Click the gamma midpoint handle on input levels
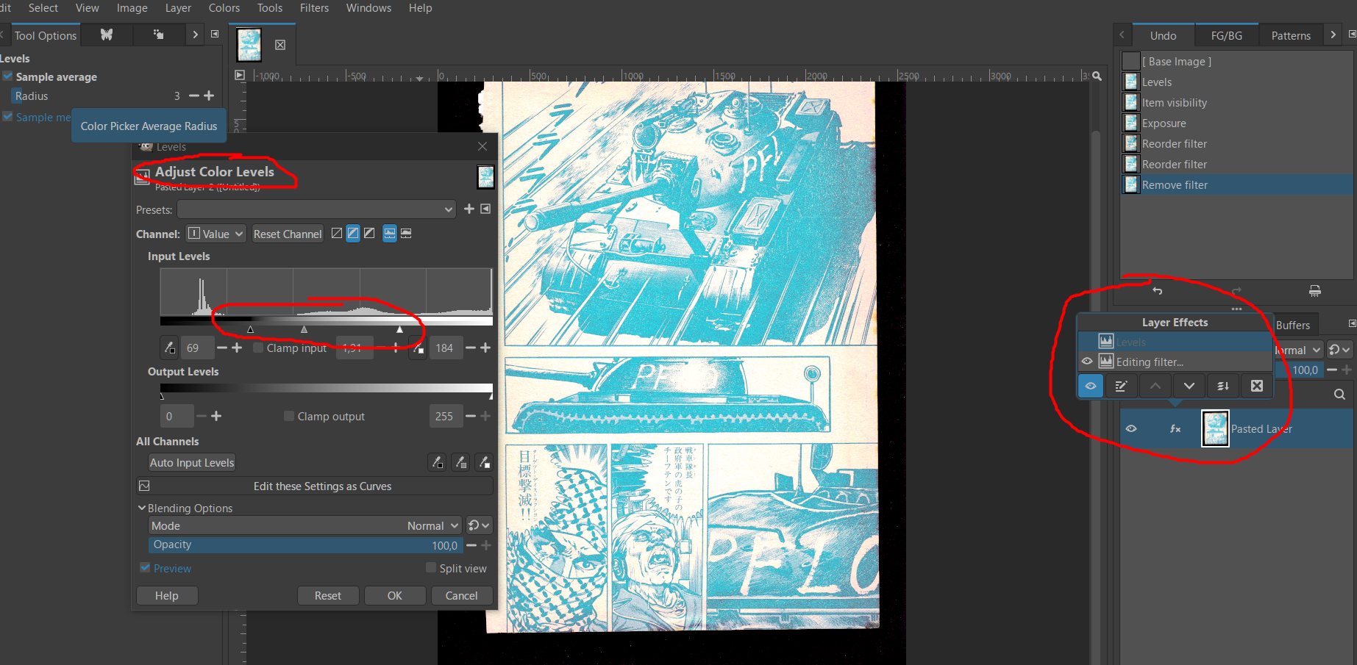The height and width of the screenshot is (665, 1357). 304,329
